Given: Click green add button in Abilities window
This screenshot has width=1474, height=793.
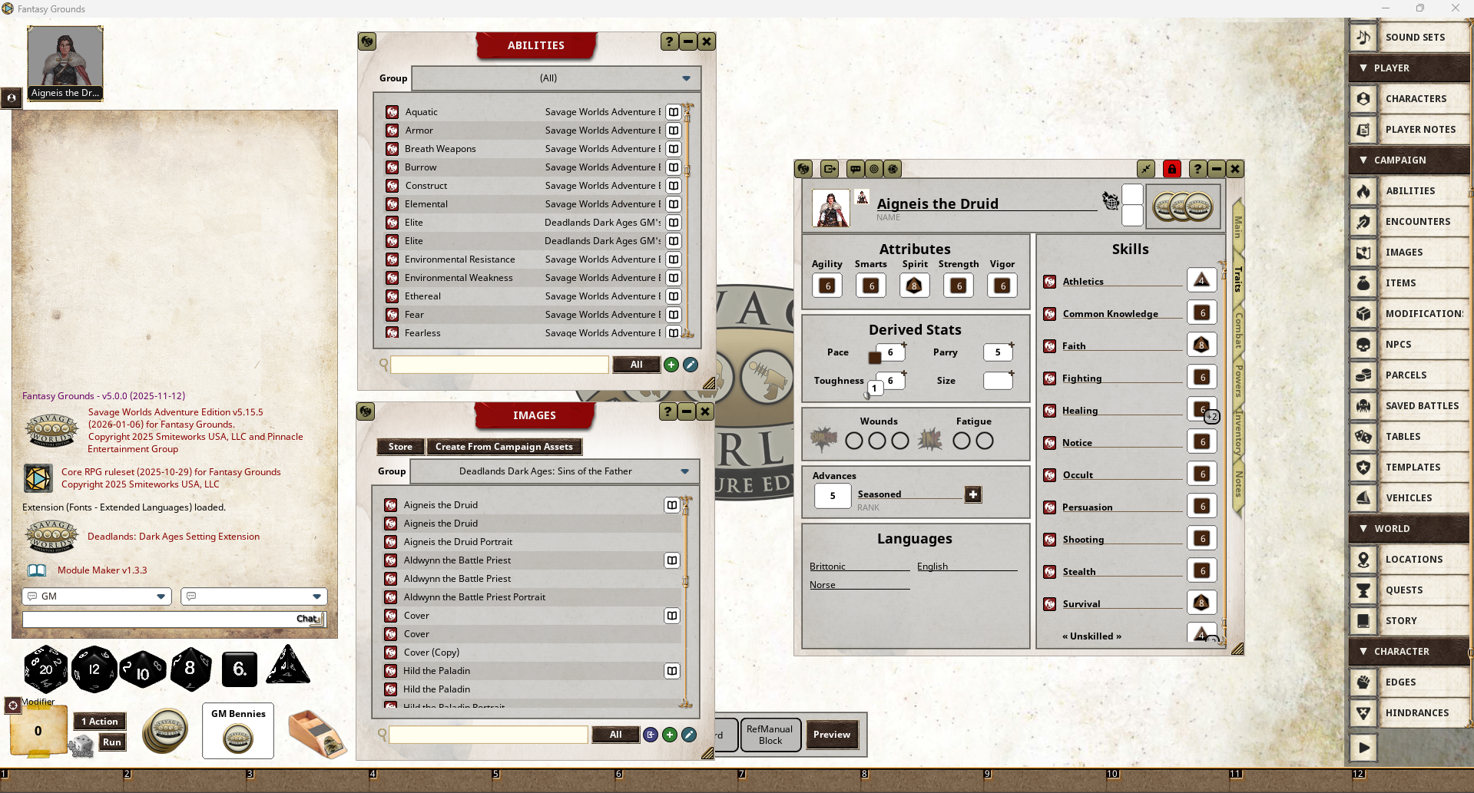Looking at the screenshot, I should click(x=671, y=365).
